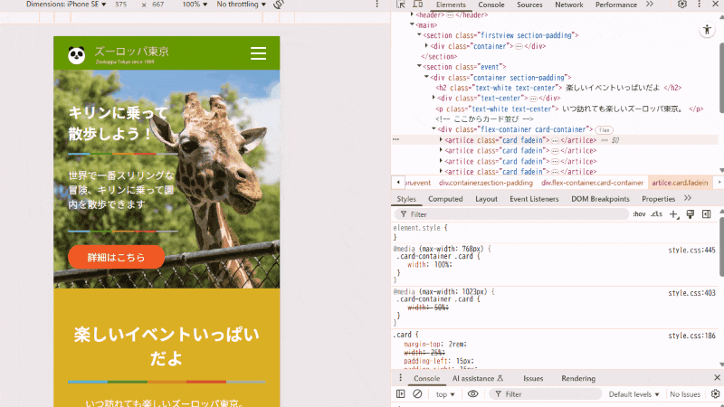Image resolution: width=724 pixels, height=407 pixels.
Task: Toggle the .cls element classes panel
Action: [656, 214]
